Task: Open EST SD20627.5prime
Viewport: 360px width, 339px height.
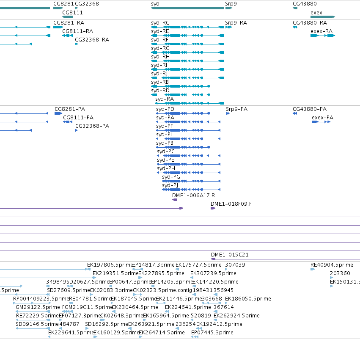Action: click(88, 282)
